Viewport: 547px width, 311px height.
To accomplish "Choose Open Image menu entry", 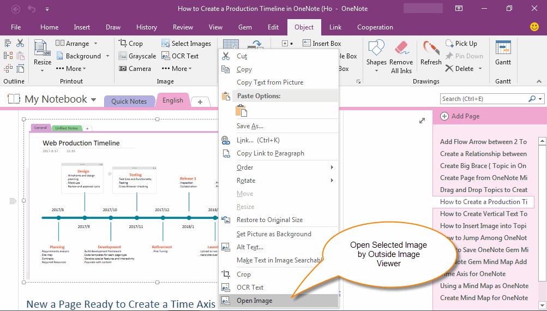I will pyautogui.click(x=278, y=301).
